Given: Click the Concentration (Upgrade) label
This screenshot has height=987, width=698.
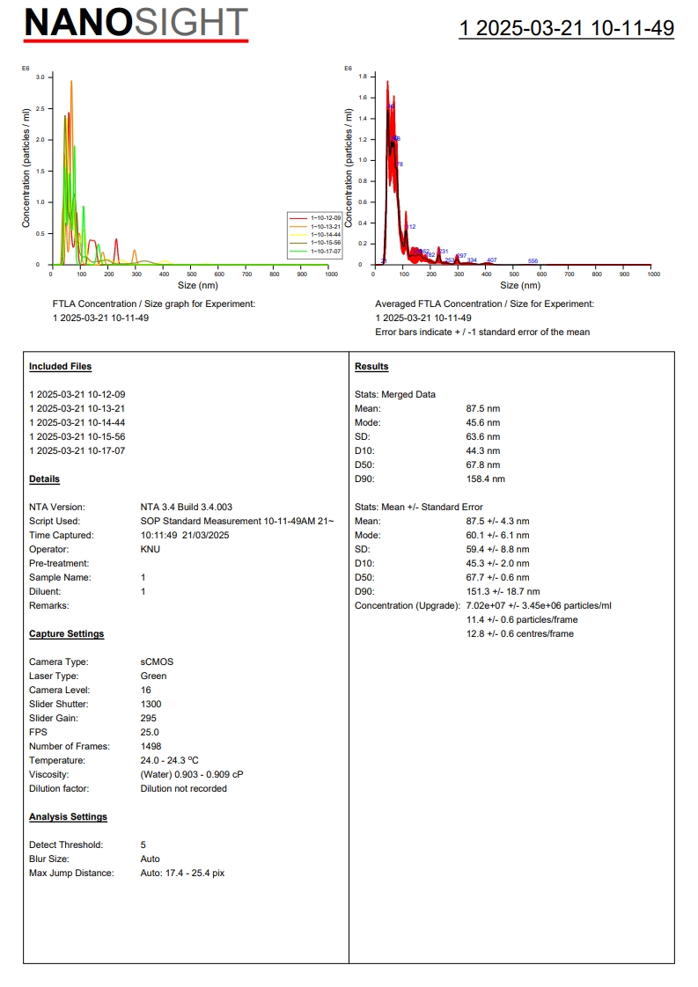Looking at the screenshot, I should [408, 605].
